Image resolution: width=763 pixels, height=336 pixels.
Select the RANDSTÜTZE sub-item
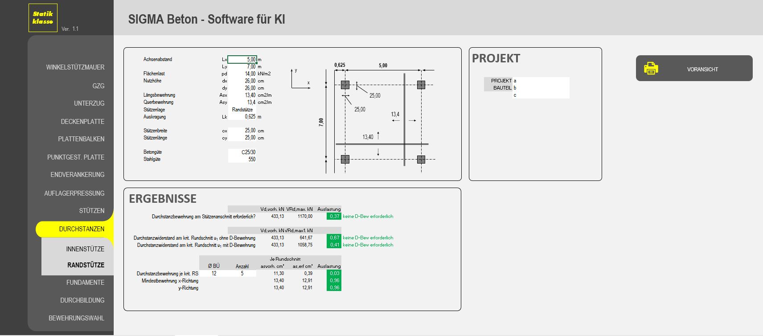[x=86, y=265]
